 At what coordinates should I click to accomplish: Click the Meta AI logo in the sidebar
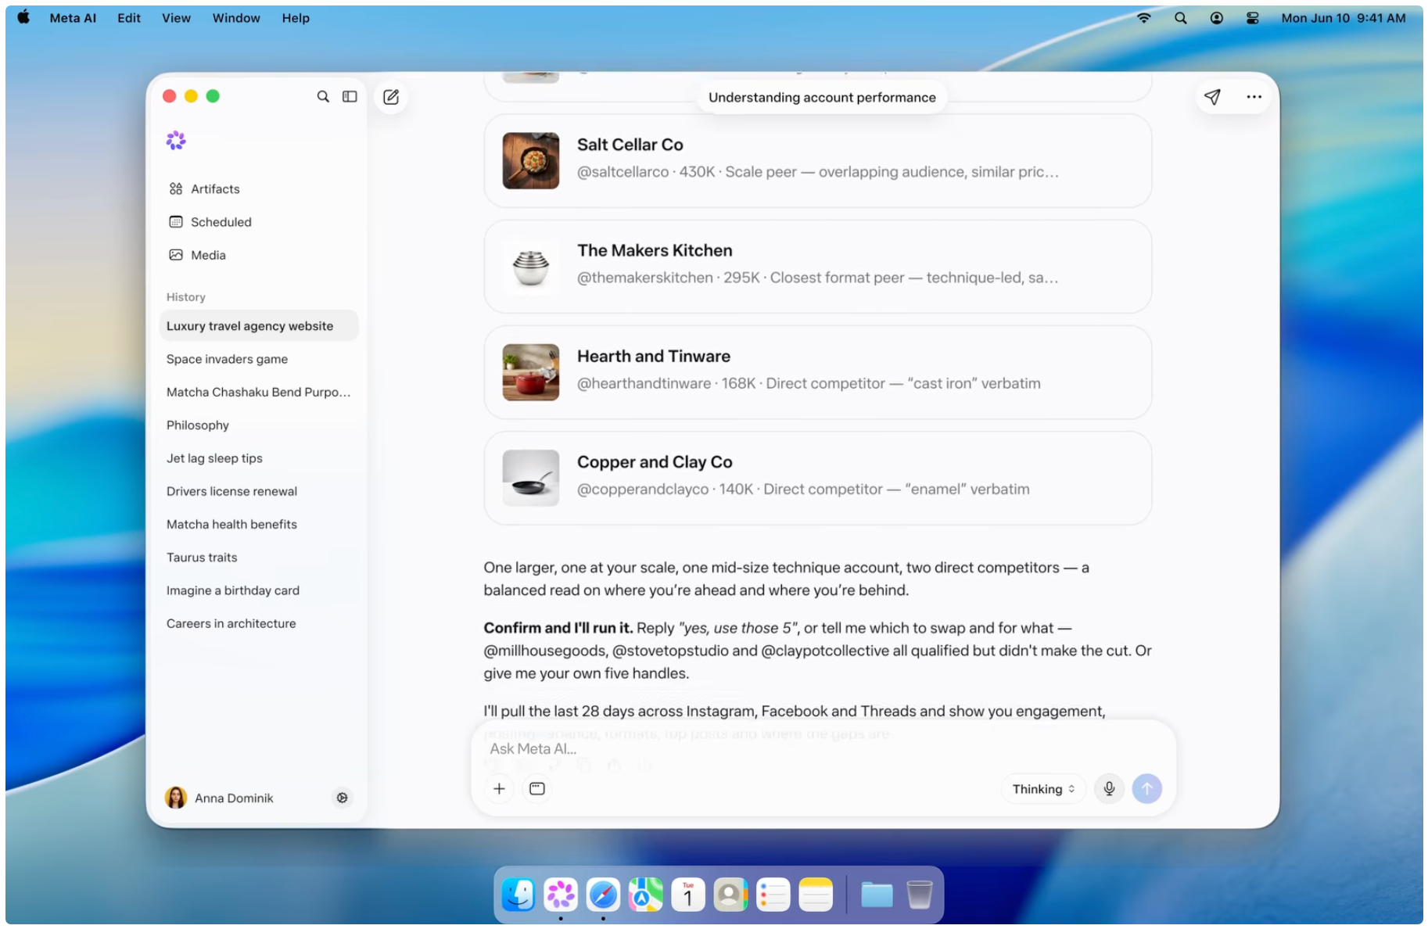point(176,141)
